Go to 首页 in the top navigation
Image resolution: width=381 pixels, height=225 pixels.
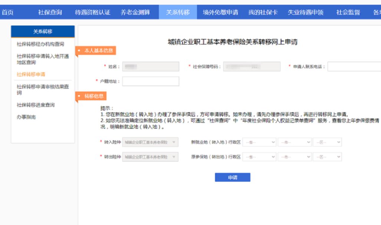[7, 12]
